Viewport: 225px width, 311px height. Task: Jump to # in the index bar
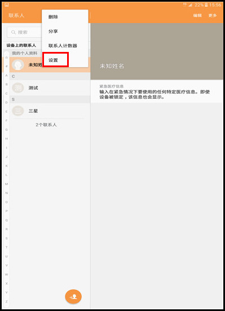click(x=7, y=66)
